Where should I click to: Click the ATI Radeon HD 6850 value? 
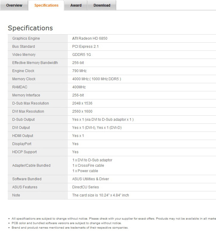(90, 38)
